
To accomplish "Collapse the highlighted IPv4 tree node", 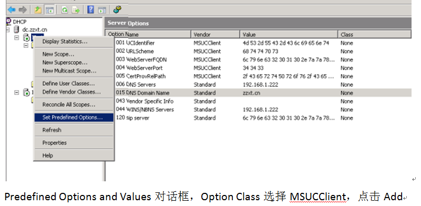I will coord(17,38).
